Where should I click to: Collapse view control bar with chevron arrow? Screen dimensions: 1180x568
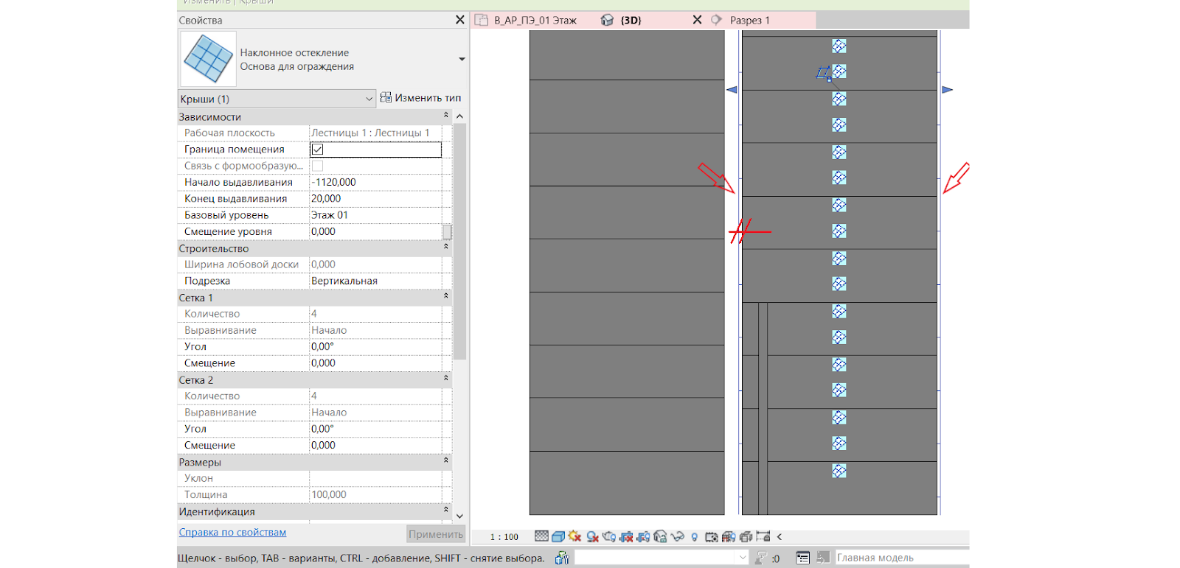780,537
